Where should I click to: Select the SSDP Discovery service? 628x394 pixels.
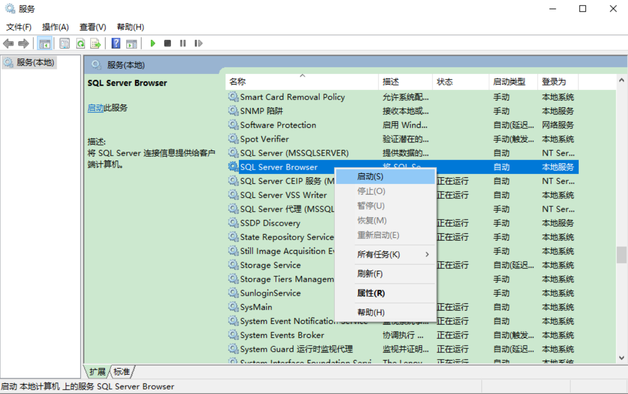[270, 223]
